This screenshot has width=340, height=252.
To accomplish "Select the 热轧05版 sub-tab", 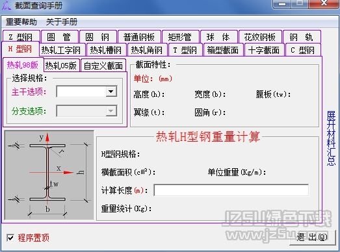I will (x=61, y=65).
